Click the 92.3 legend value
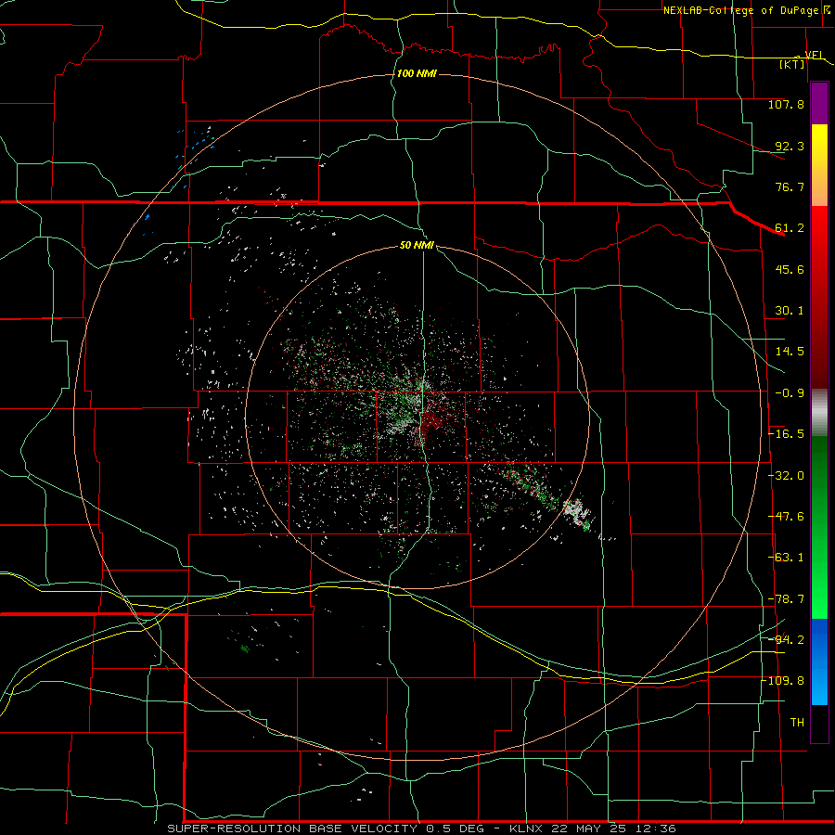Screen dimensions: 835x835 pyautogui.click(x=790, y=146)
